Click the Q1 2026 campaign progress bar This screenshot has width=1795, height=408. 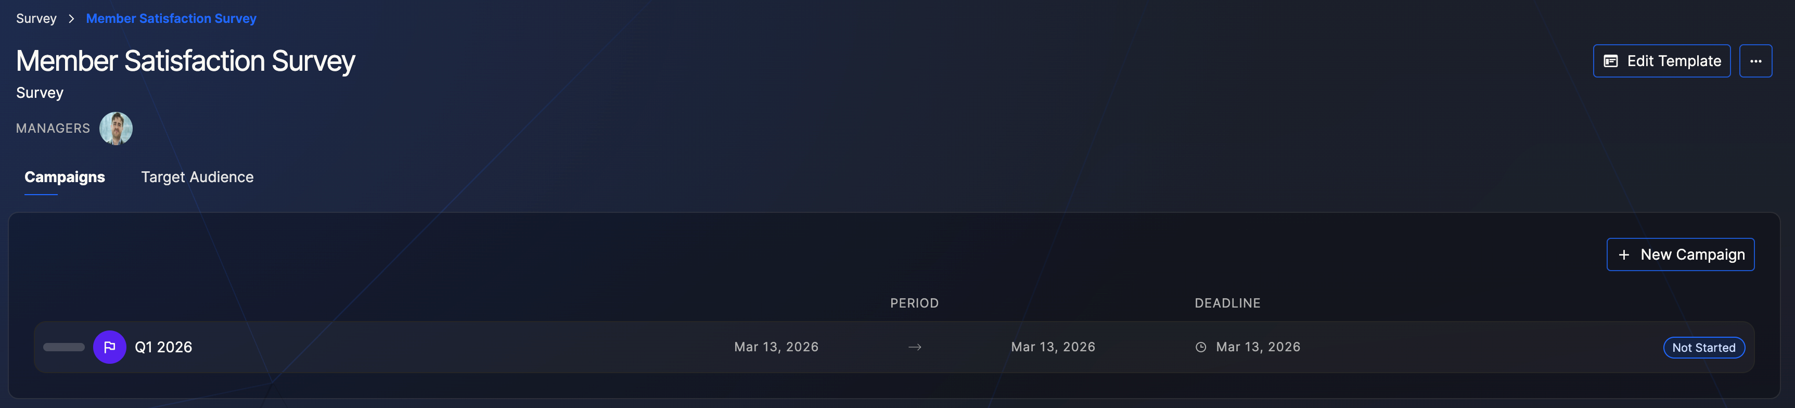pos(64,347)
